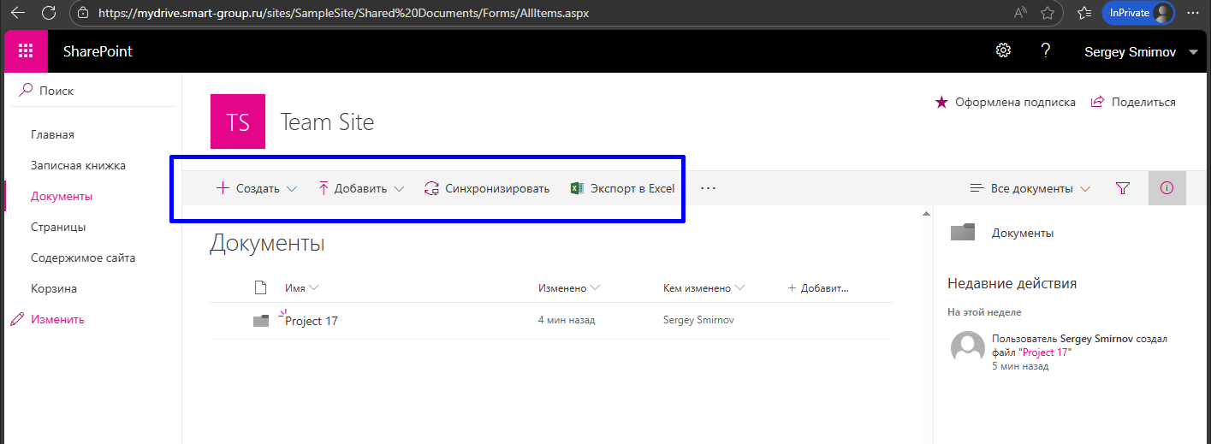Viewport: 1211px width, 444px height.
Task: Open the SharePoint app launcher waffle icon
Action: coord(26,51)
